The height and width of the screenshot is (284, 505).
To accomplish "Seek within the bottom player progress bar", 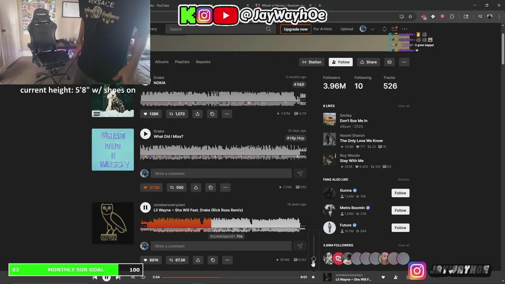I will tap(230, 277).
